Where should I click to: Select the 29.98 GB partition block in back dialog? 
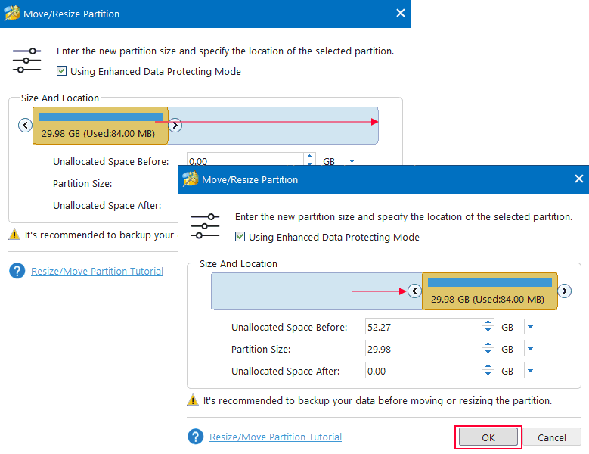tap(101, 126)
